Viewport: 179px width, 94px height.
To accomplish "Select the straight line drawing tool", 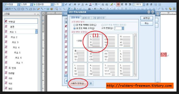I will click(x=15, y=9).
